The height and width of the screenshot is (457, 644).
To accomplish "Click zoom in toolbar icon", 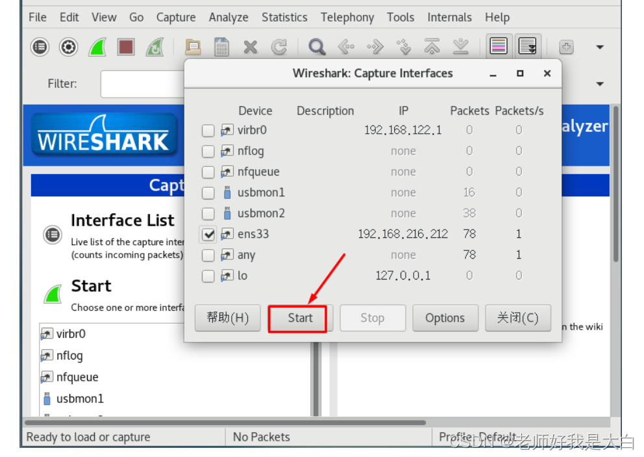I will pyautogui.click(x=566, y=47).
